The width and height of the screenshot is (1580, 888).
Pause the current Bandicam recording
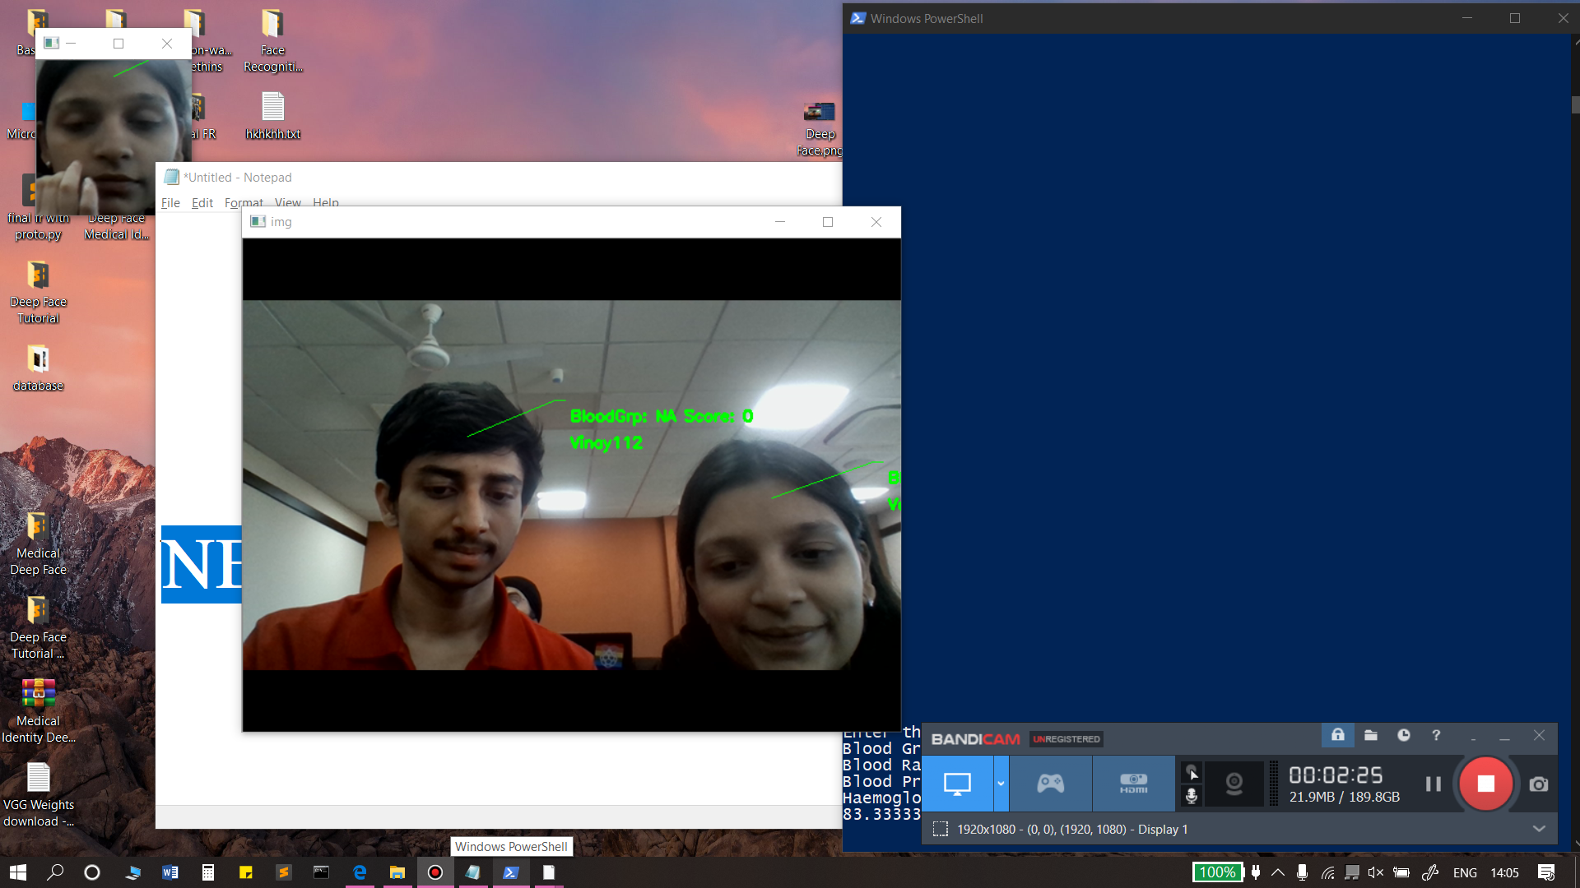(x=1433, y=782)
